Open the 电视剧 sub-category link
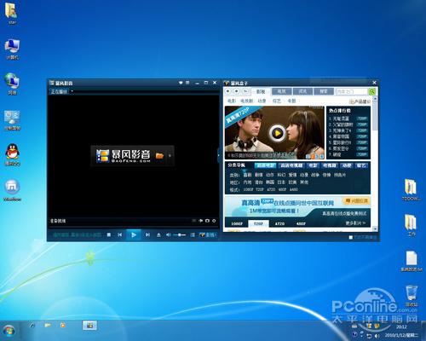Screen dimensions: 426x341 246,101
